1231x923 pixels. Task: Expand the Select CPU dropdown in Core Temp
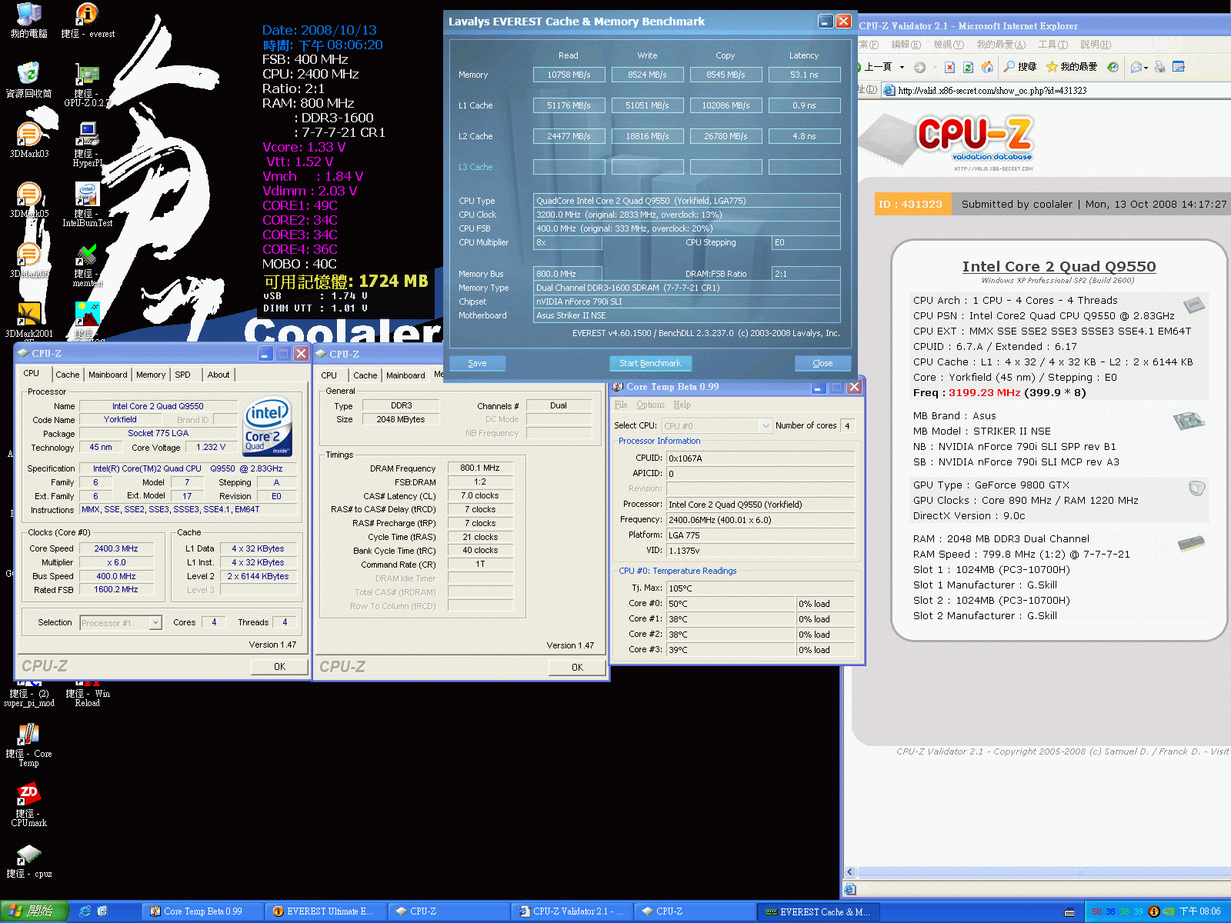point(765,425)
